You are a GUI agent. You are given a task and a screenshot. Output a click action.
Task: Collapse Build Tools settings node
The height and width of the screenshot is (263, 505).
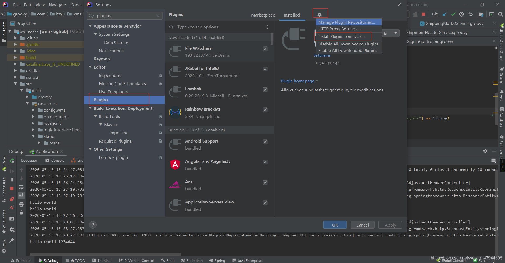pyautogui.click(x=95, y=116)
